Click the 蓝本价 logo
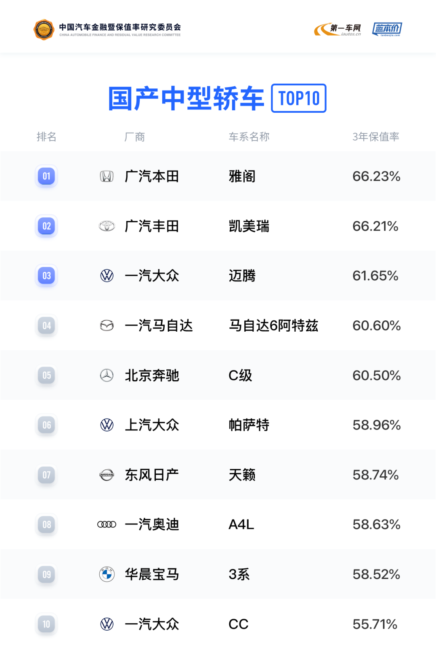Image resolution: width=436 pixels, height=671 pixels. 387,29
